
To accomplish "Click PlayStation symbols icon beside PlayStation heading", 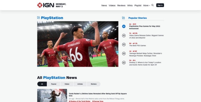I will point(38,18).
